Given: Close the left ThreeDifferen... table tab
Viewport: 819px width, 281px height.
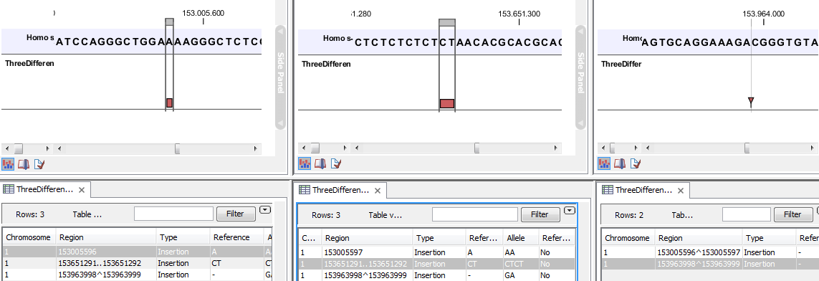Looking at the screenshot, I should (81, 190).
